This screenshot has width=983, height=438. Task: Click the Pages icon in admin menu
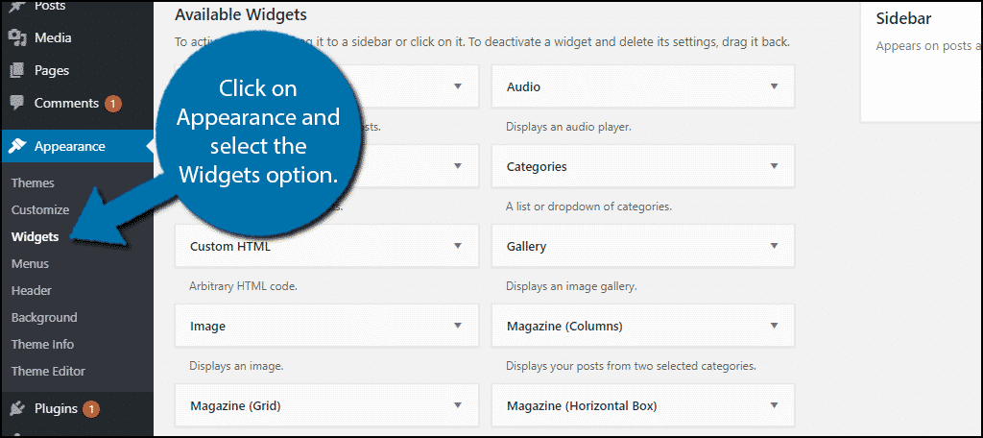click(17, 71)
